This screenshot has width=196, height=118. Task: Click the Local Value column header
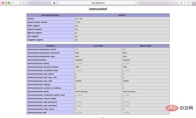pyautogui.click(x=98, y=46)
